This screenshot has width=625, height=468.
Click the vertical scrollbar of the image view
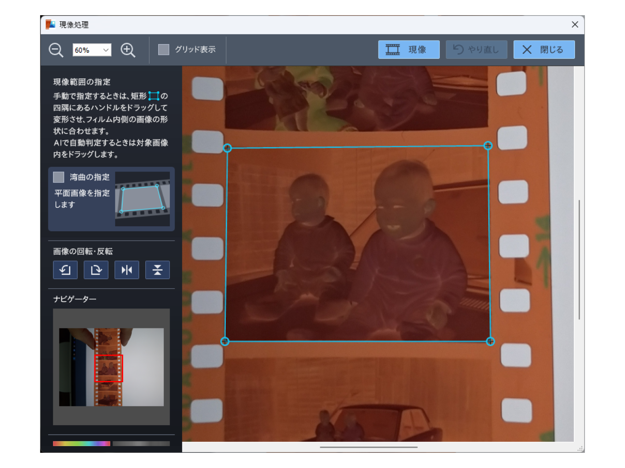coord(579,260)
